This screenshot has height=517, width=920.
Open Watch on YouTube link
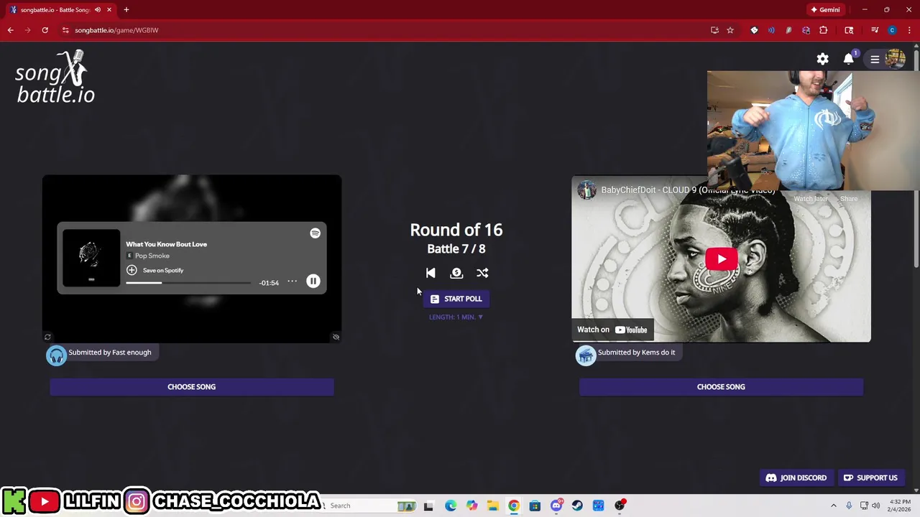coord(612,330)
